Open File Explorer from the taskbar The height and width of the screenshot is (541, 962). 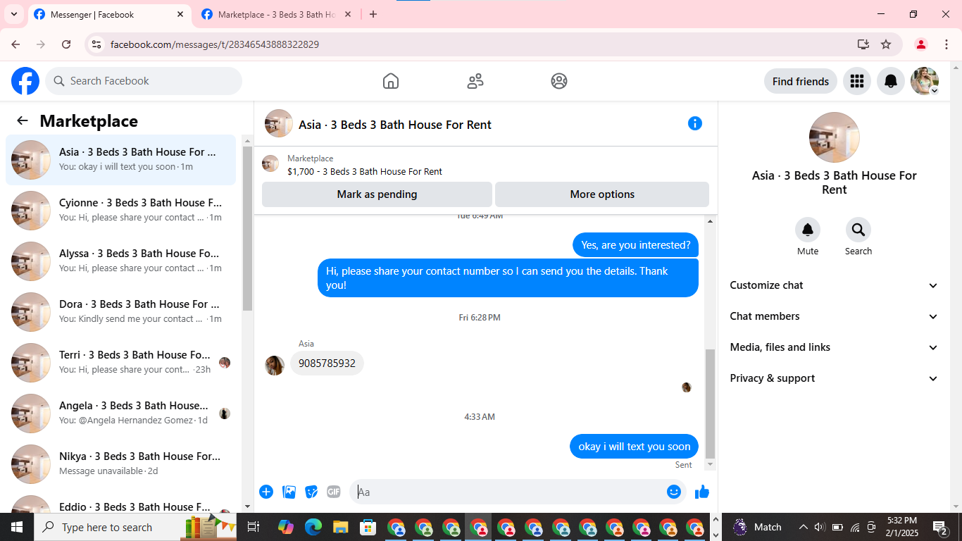tap(341, 527)
